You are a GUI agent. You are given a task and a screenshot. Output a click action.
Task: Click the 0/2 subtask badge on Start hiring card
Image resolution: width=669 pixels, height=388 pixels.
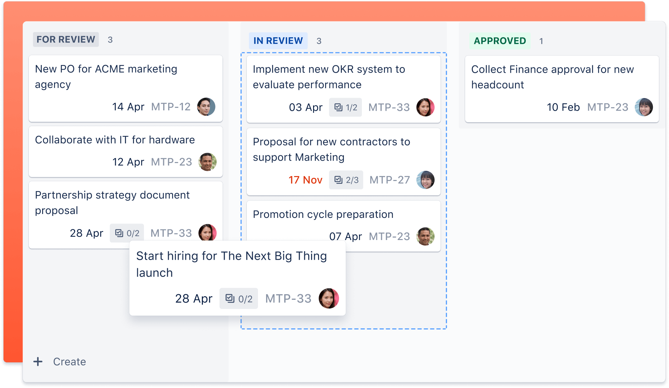(238, 298)
